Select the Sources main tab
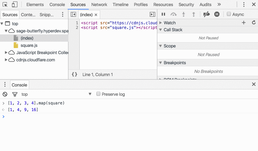The image size is (258, 151). pyautogui.click(x=78, y=5)
